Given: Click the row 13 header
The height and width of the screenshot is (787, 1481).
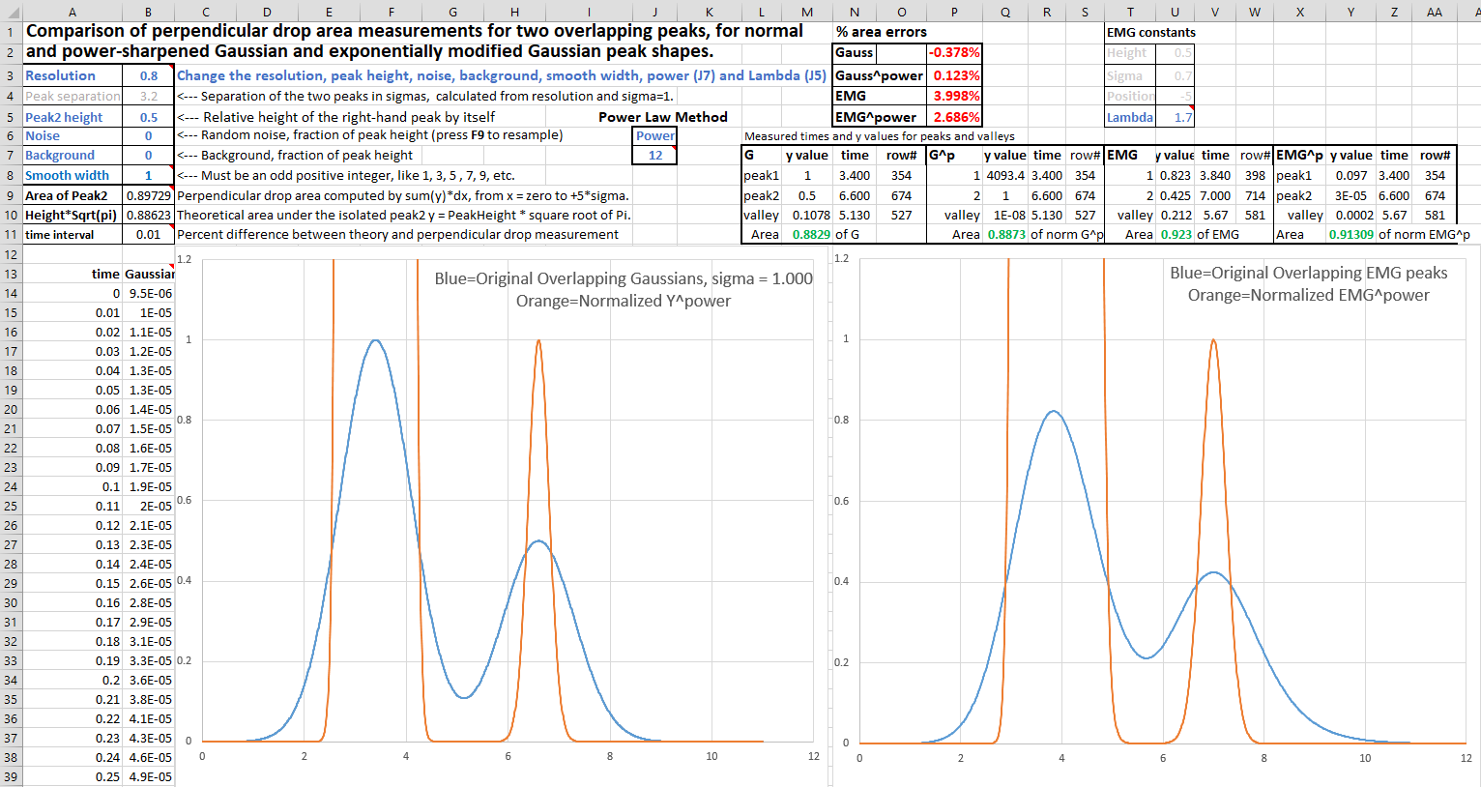Looking at the screenshot, I should click(11, 275).
